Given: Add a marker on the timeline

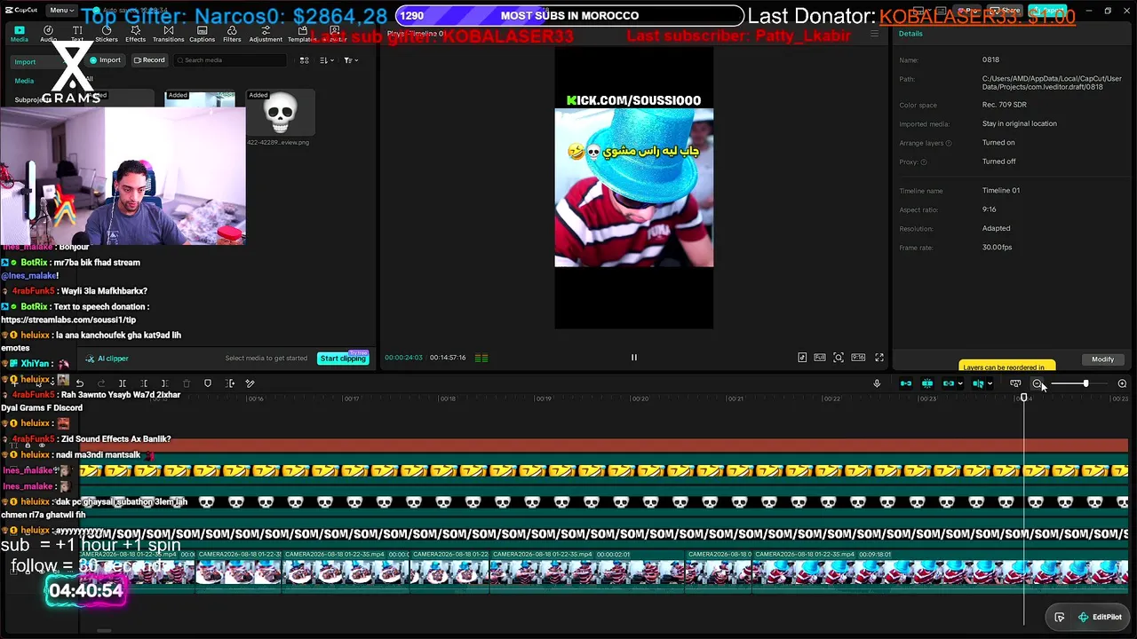Looking at the screenshot, I should pyautogui.click(x=208, y=383).
